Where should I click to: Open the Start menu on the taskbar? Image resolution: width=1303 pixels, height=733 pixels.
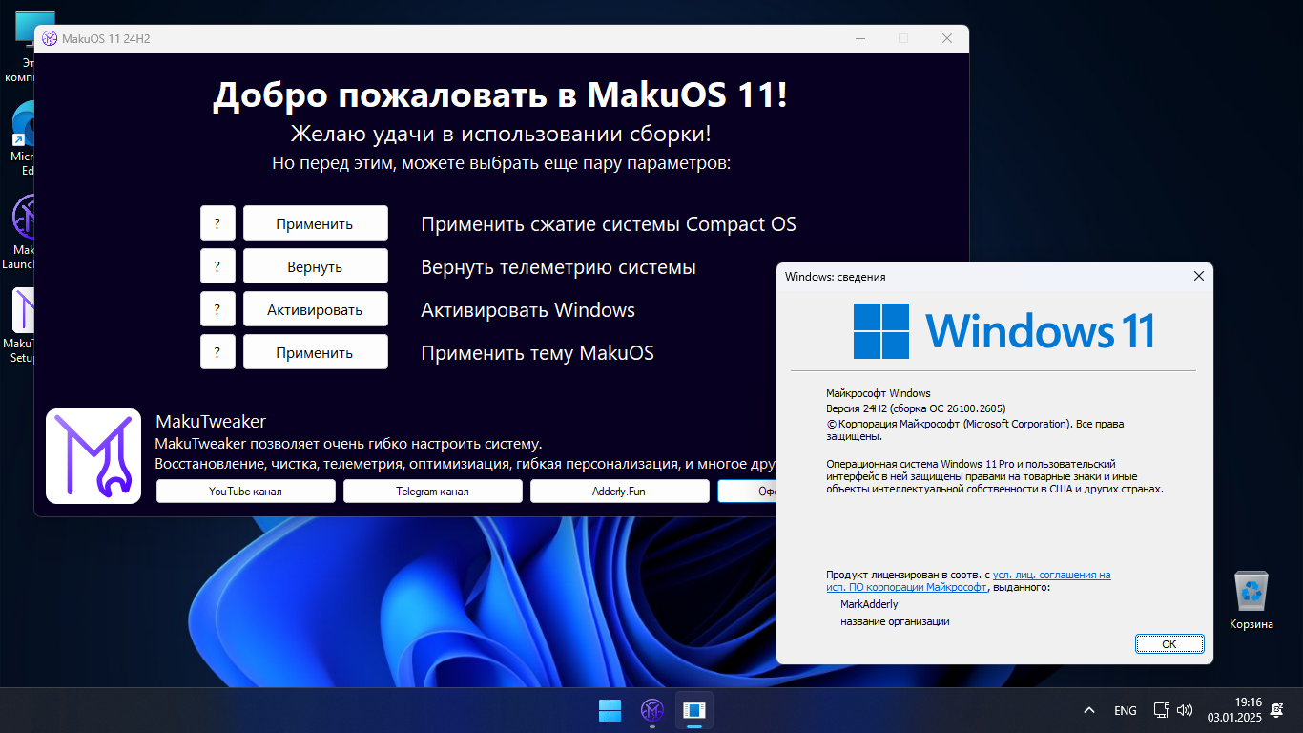tap(610, 710)
